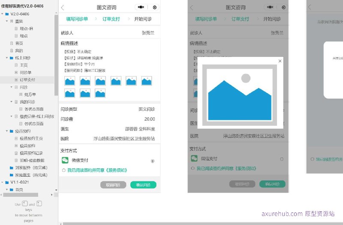The height and width of the screenshot is (225, 343).
Task: Click 取消问诊 button in first phone
Action: coord(113,185)
